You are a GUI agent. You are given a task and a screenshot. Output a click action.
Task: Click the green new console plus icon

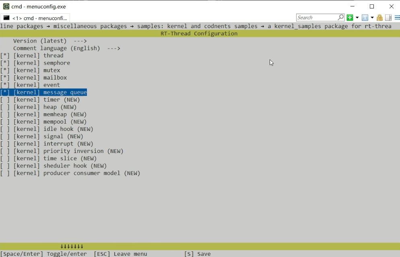pos(350,18)
